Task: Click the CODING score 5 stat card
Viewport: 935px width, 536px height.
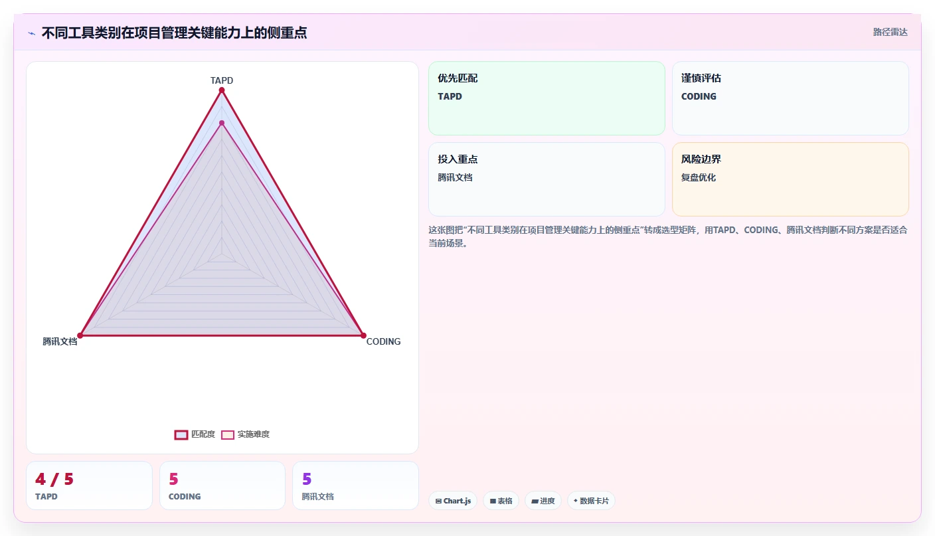Action: [222, 486]
